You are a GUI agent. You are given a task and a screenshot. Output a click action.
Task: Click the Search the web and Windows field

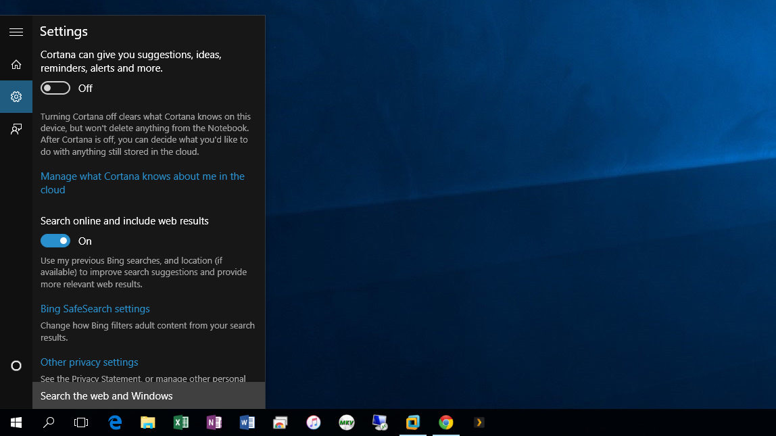(x=135, y=395)
